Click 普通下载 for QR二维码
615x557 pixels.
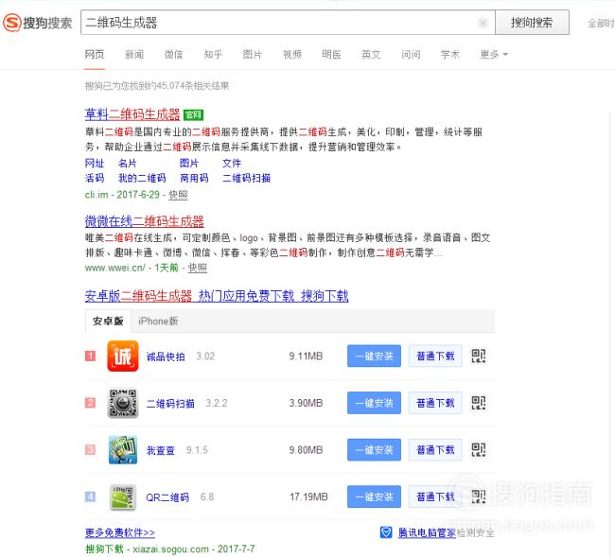(x=435, y=496)
